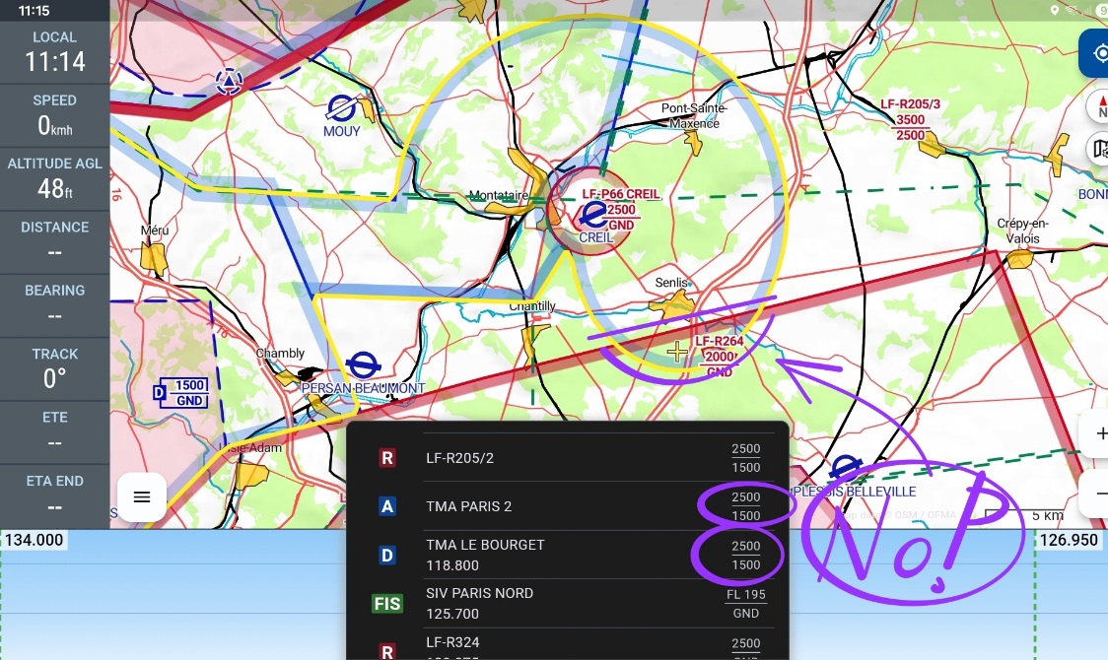This screenshot has height=660, width=1108.
Task: Open TMA LE BOURGET 118.800 entry
Action: point(567,555)
